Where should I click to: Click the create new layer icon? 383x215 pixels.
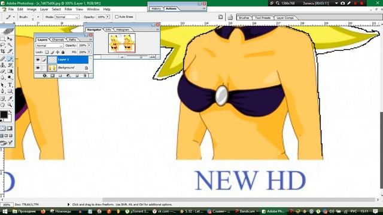click(77, 76)
